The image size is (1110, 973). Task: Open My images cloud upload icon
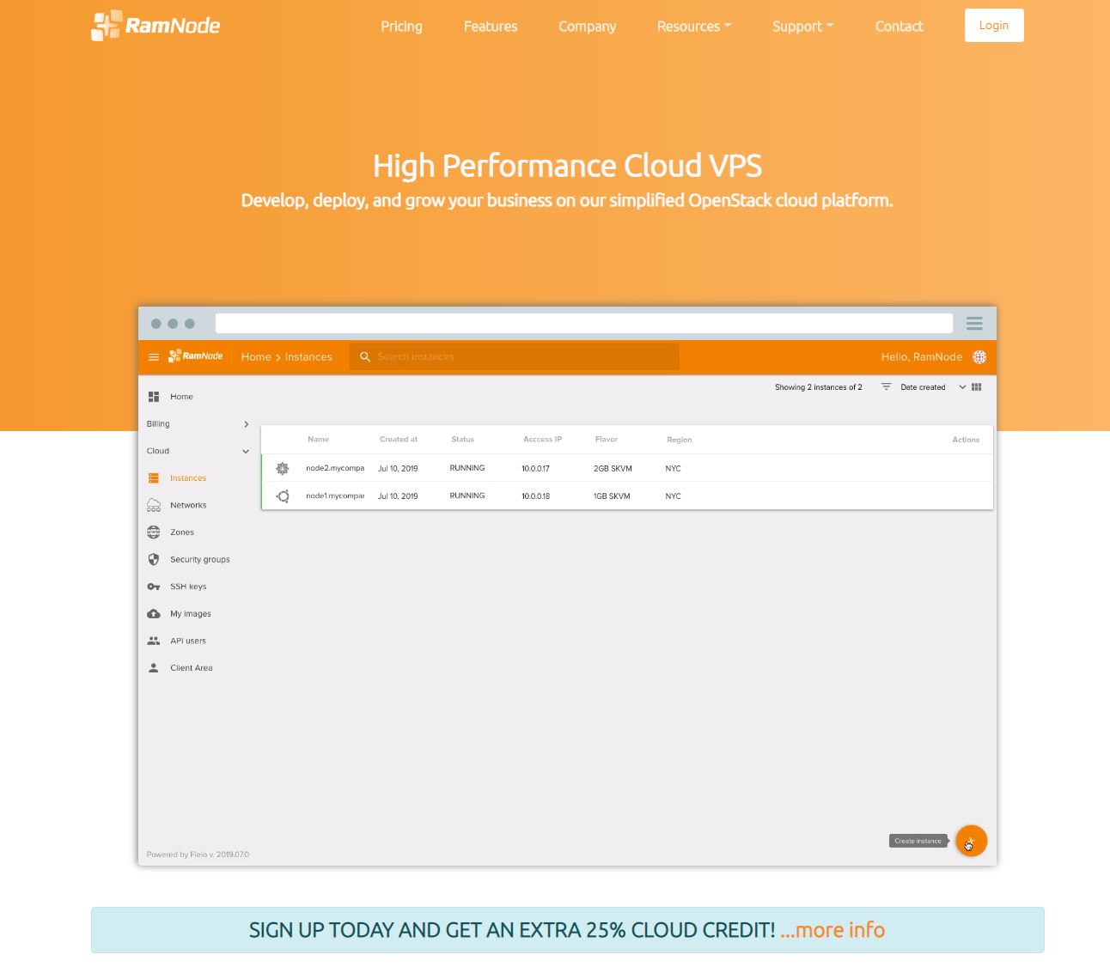[x=154, y=614]
